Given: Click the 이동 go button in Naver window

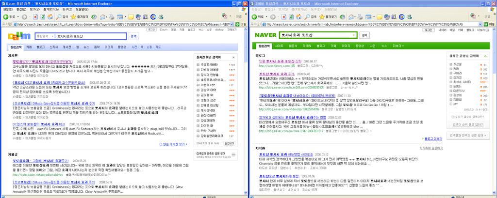Looking at the screenshot, I should tap(490, 24).
